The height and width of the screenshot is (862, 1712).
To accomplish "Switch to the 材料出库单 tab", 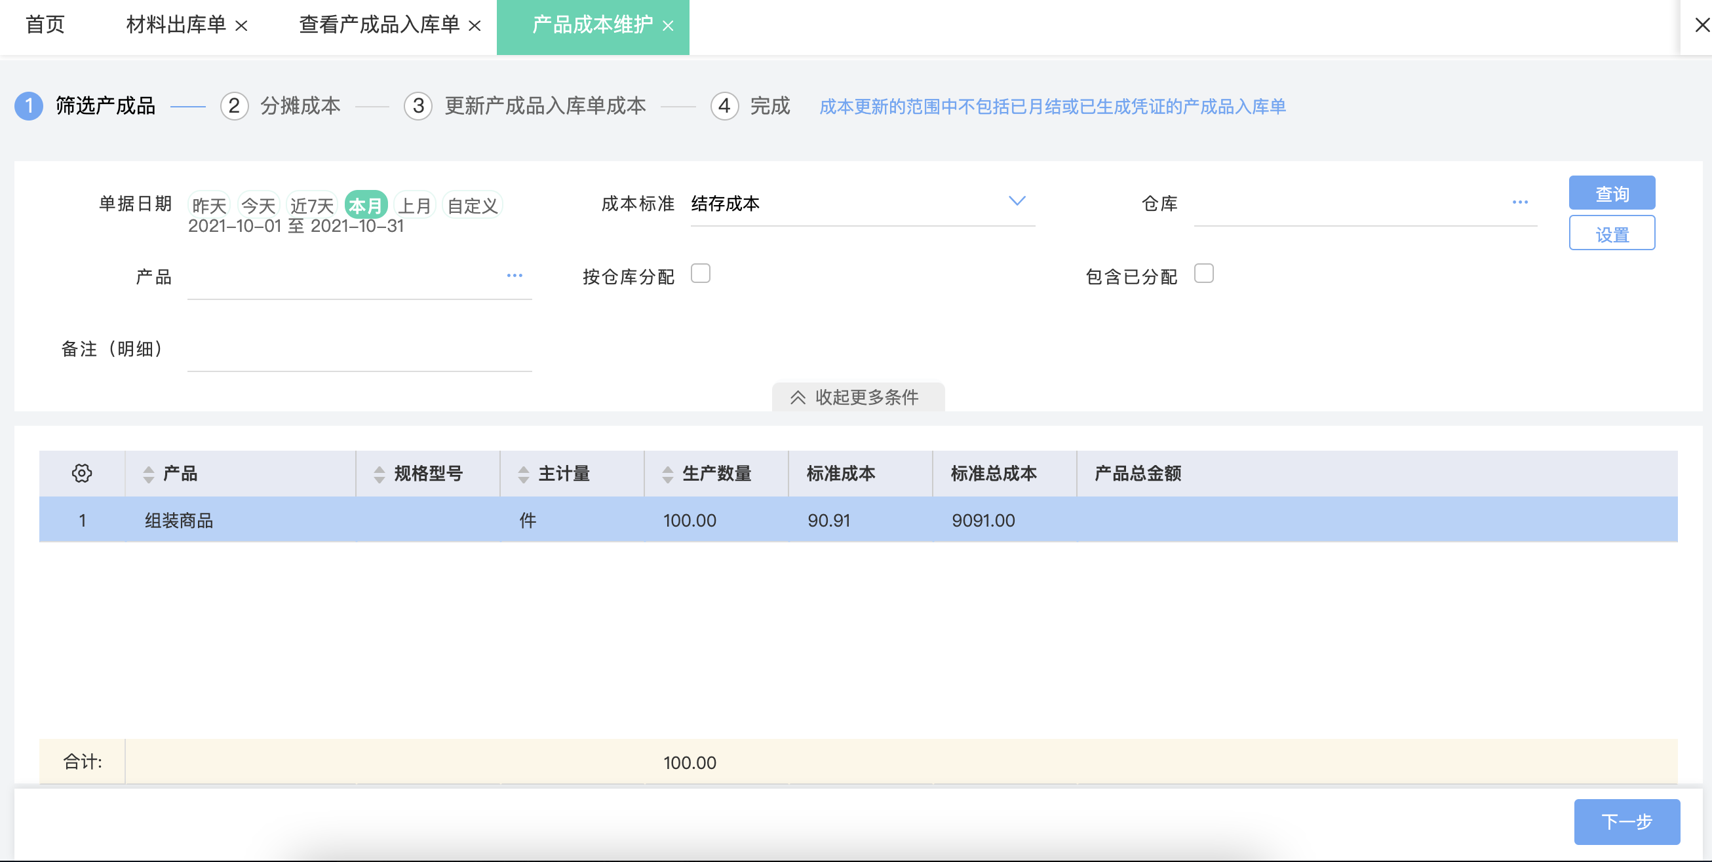I will pyautogui.click(x=176, y=26).
